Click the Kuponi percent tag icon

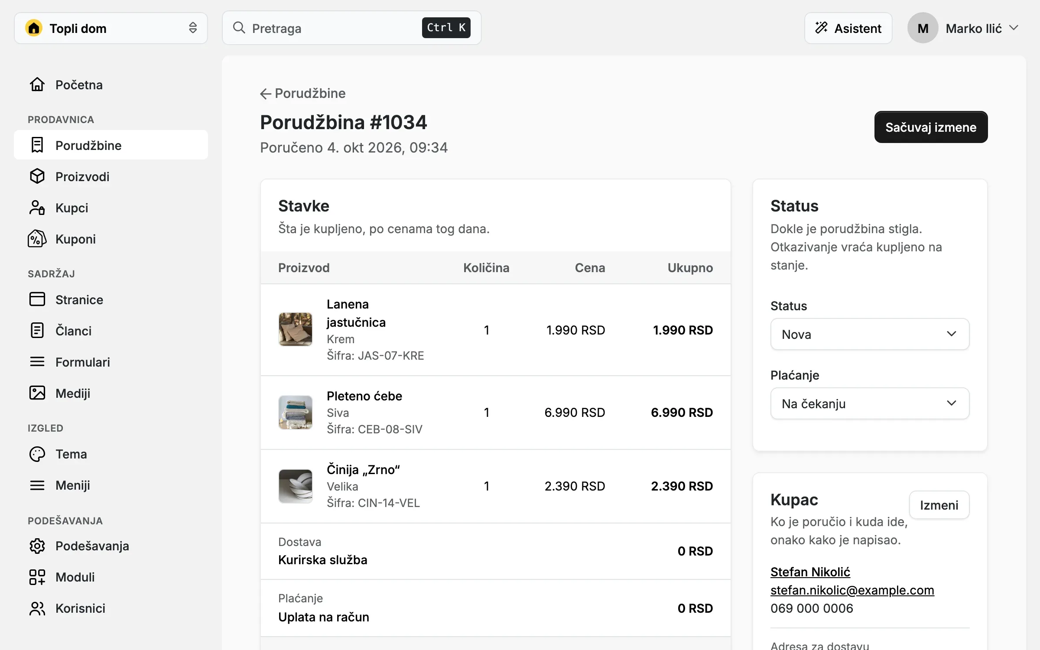tap(37, 239)
